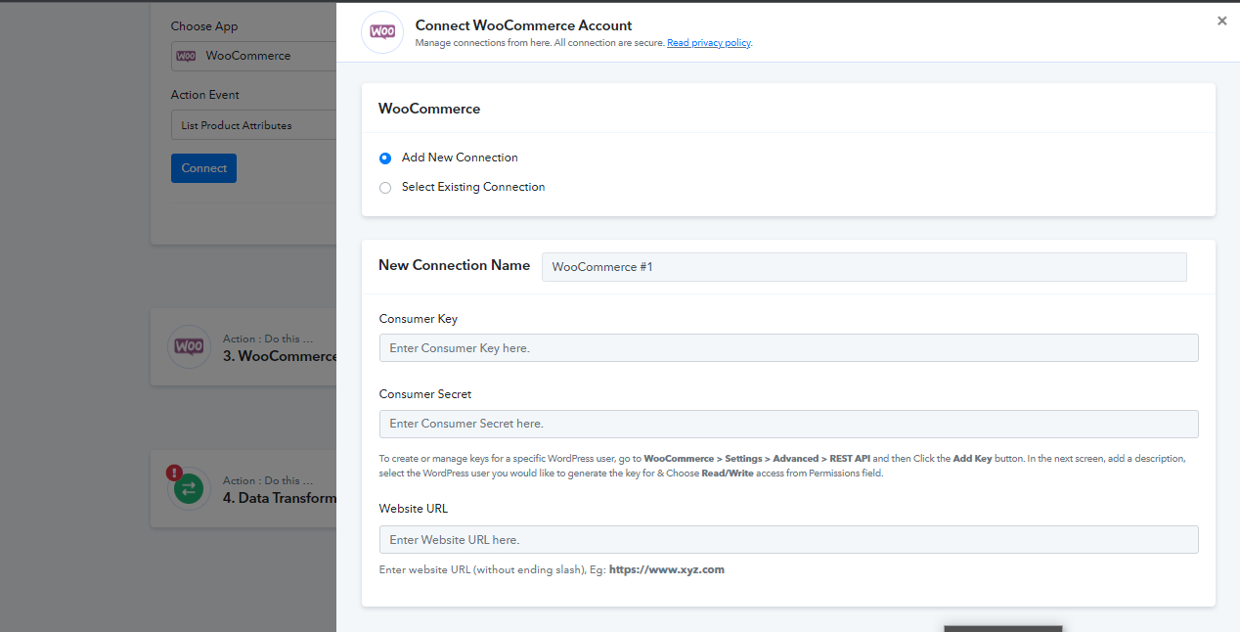1240x632 pixels.
Task: Click the Connect WooCommerce Account title
Action: (523, 25)
